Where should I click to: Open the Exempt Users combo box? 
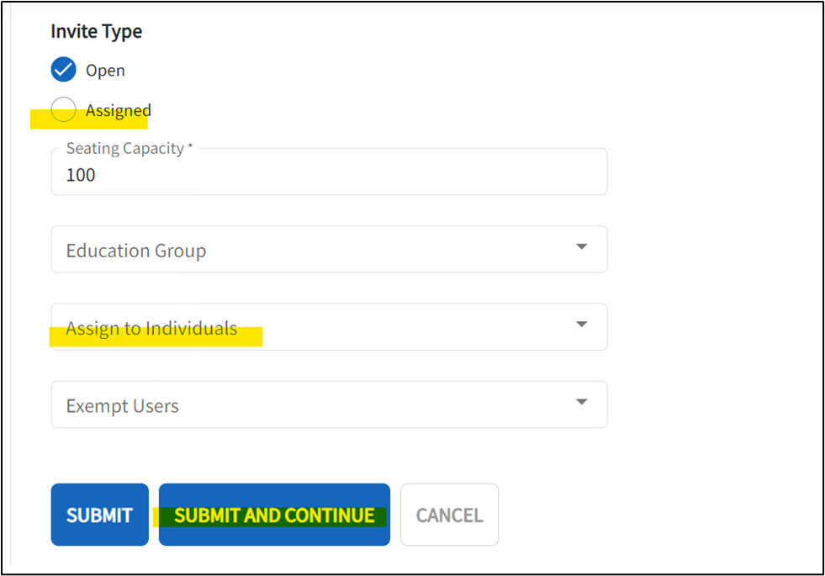[329, 404]
